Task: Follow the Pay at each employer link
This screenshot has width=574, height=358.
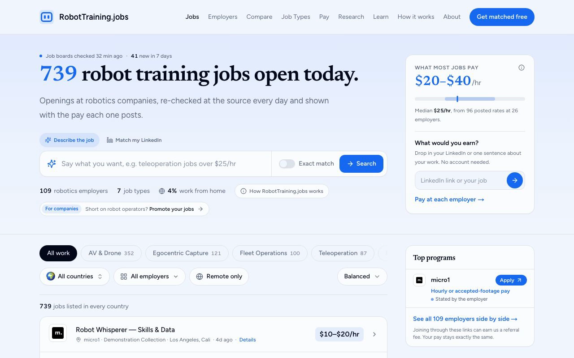Action: pos(449,200)
